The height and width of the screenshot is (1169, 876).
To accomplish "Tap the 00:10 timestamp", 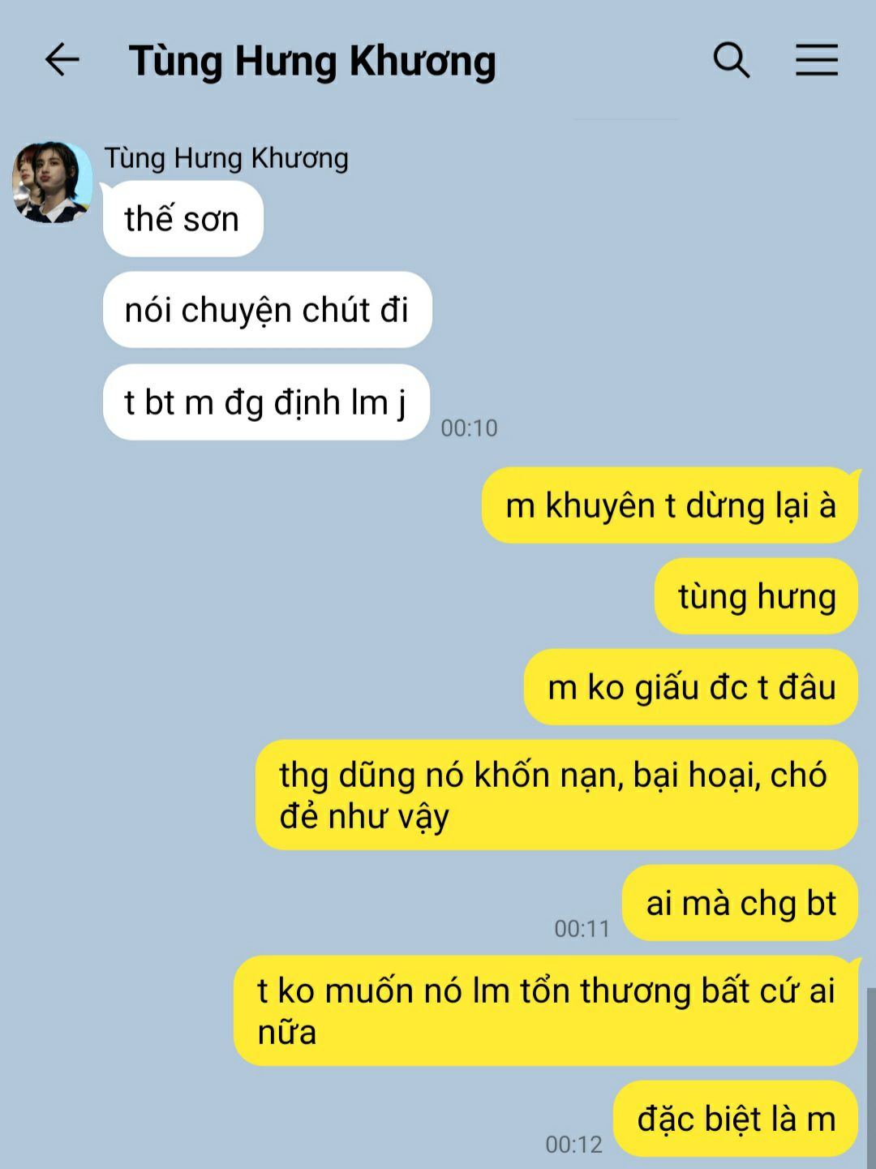I will pos(469,428).
